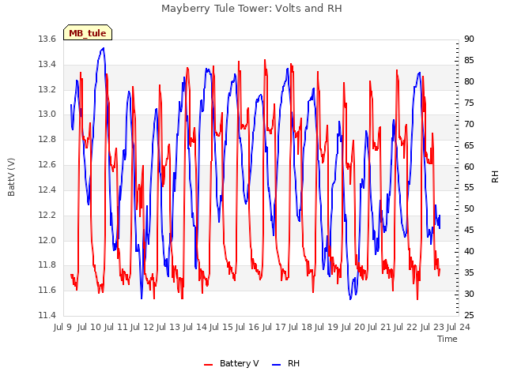Click the 13.6 tick on left axis

click(47, 39)
